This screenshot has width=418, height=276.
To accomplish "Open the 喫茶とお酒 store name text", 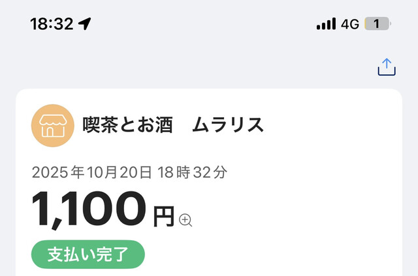I will (x=128, y=125).
